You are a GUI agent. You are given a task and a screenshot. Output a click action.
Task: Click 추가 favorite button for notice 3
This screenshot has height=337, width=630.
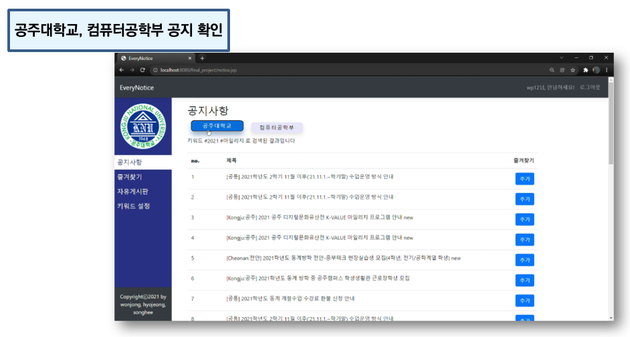click(x=525, y=220)
